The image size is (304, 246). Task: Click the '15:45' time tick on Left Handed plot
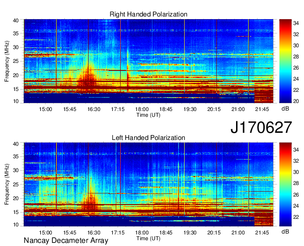pyautogui.click(x=69, y=233)
